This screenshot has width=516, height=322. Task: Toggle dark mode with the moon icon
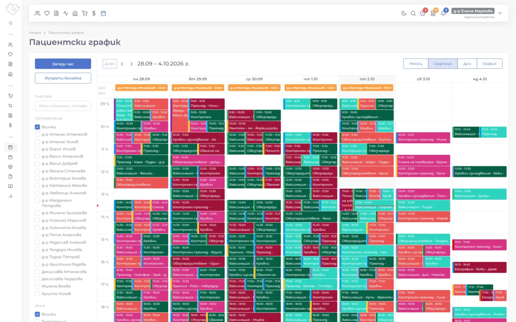pos(404,13)
